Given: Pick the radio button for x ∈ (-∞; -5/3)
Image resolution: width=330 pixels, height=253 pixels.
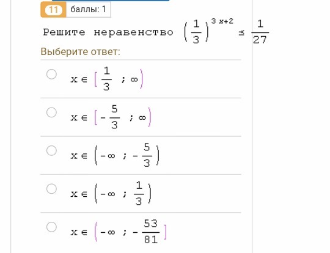Looking at the screenshot, I should (x=51, y=151).
